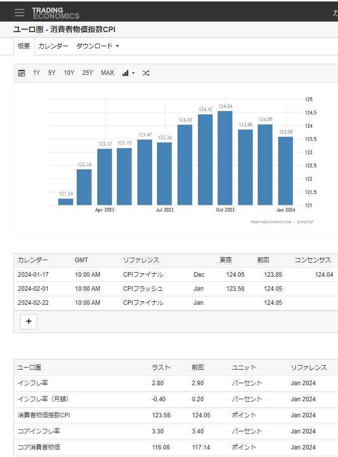This screenshot has width=338, height=457.
Task: Click the shuffle compare icon in chart toolbar
Action: [146, 73]
